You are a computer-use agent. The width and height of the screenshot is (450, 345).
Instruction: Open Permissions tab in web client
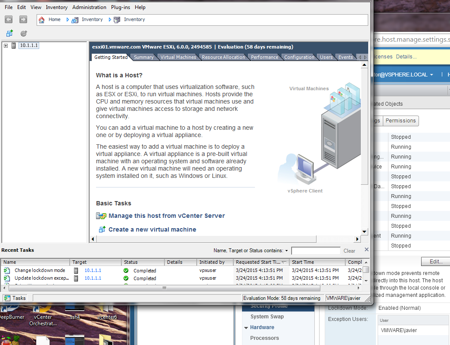[x=400, y=121]
